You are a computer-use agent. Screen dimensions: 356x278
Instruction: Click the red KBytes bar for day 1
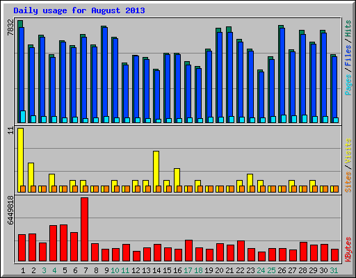click(x=22, y=248)
